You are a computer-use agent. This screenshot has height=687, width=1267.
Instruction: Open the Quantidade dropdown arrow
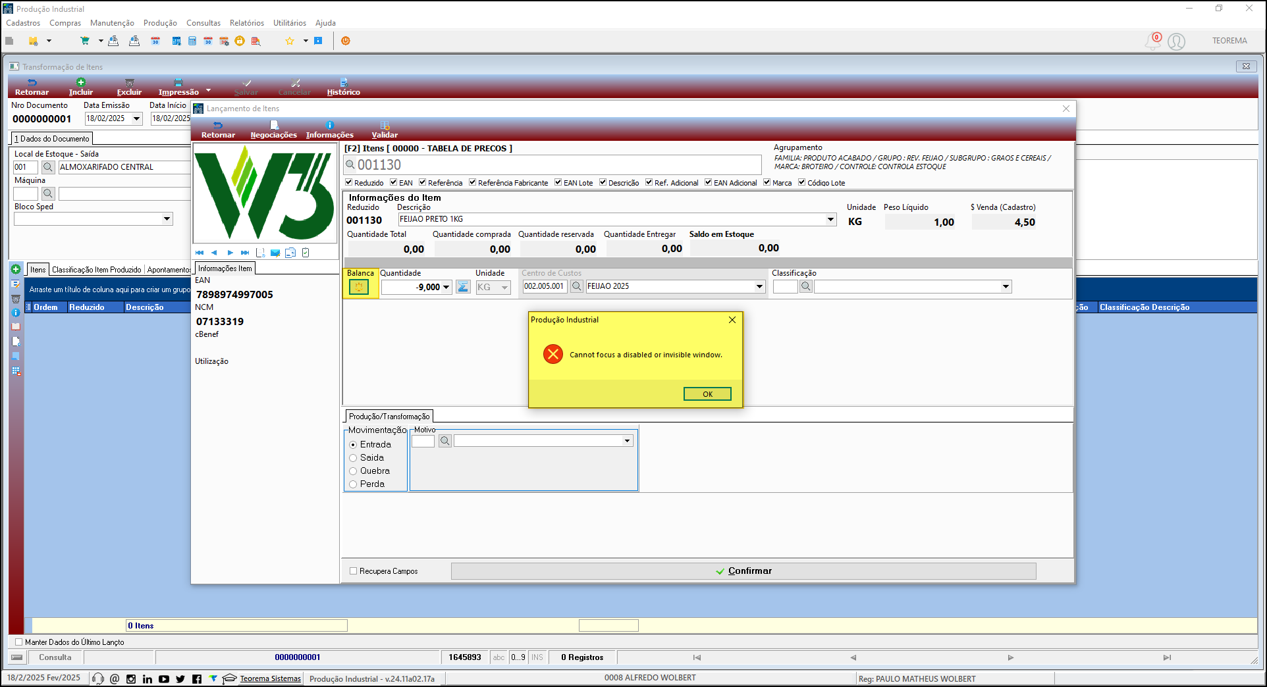point(446,287)
